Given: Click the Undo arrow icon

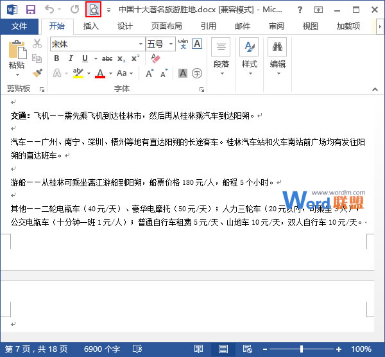Looking at the screenshot, I should point(49,10).
